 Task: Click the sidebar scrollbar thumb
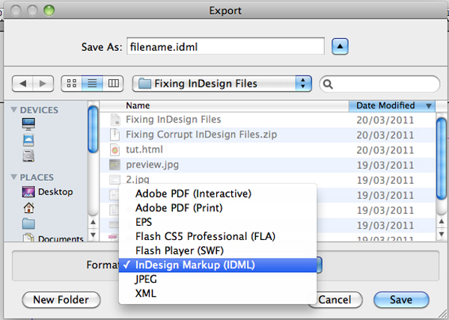coord(93,129)
